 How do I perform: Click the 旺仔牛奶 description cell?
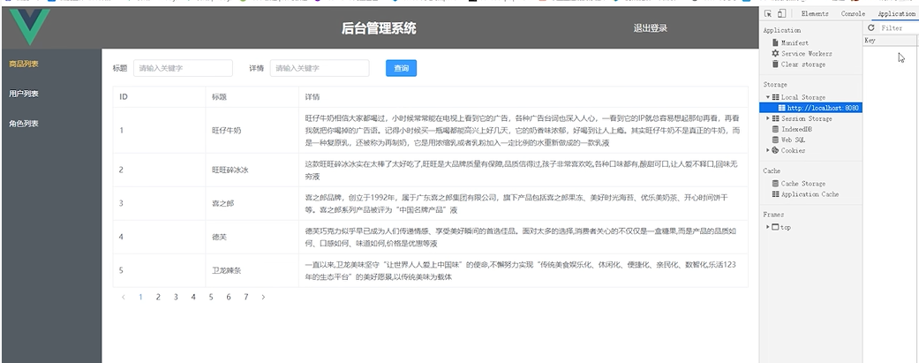point(524,130)
